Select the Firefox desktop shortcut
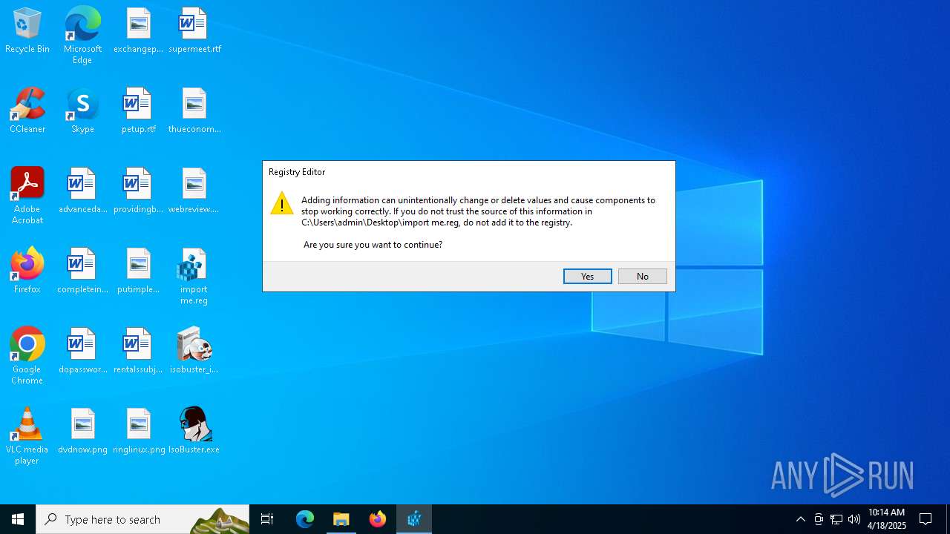The width and height of the screenshot is (950, 534). tap(27, 271)
